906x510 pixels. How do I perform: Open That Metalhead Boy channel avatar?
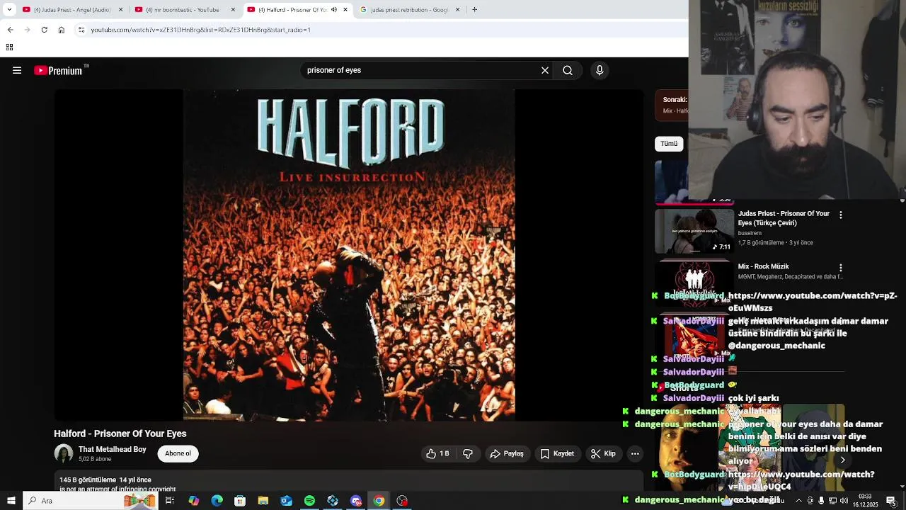pyautogui.click(x=64, y=453)
